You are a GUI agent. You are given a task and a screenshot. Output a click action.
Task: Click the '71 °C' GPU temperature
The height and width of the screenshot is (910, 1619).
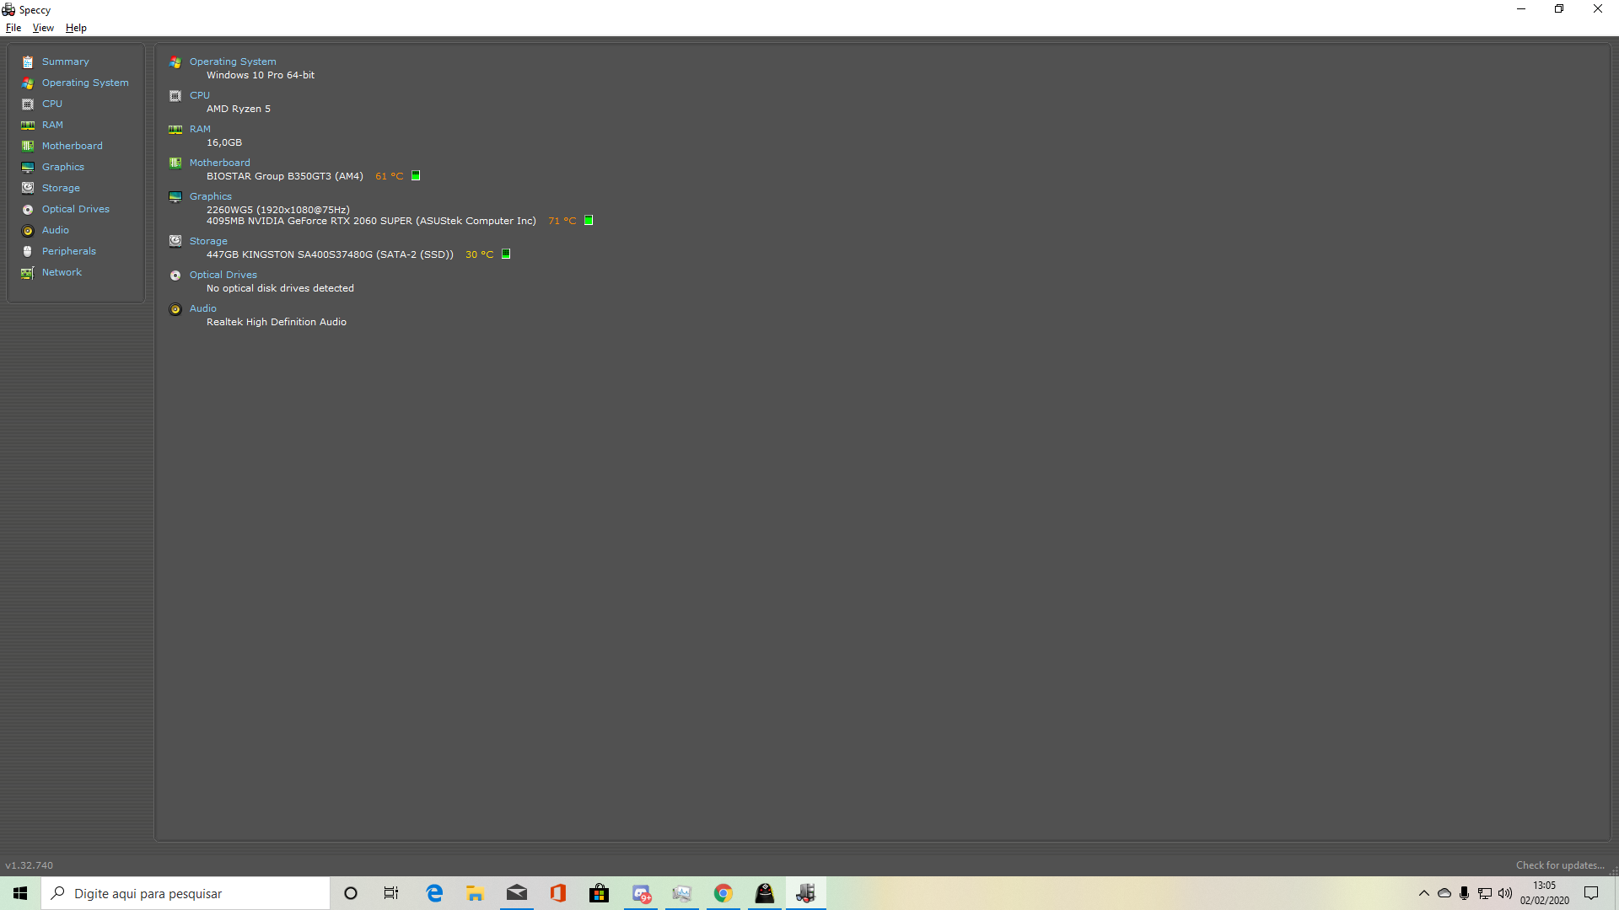tap(562, 221)
